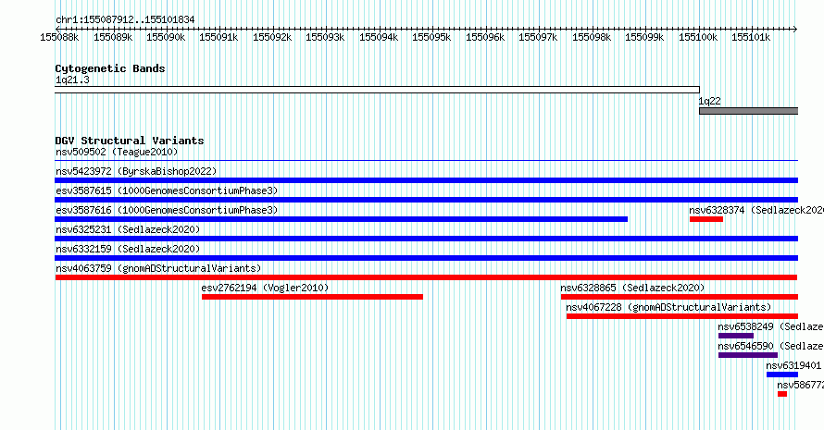Select the 1q21.3 cytogenetic band bar

[x=378, y=90]
